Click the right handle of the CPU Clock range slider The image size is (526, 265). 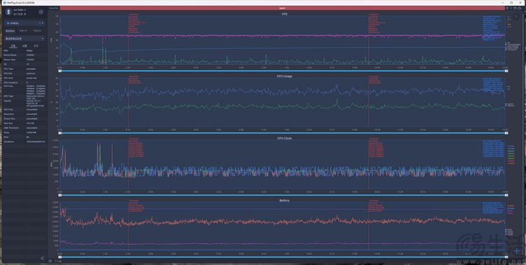click(506, 195)
